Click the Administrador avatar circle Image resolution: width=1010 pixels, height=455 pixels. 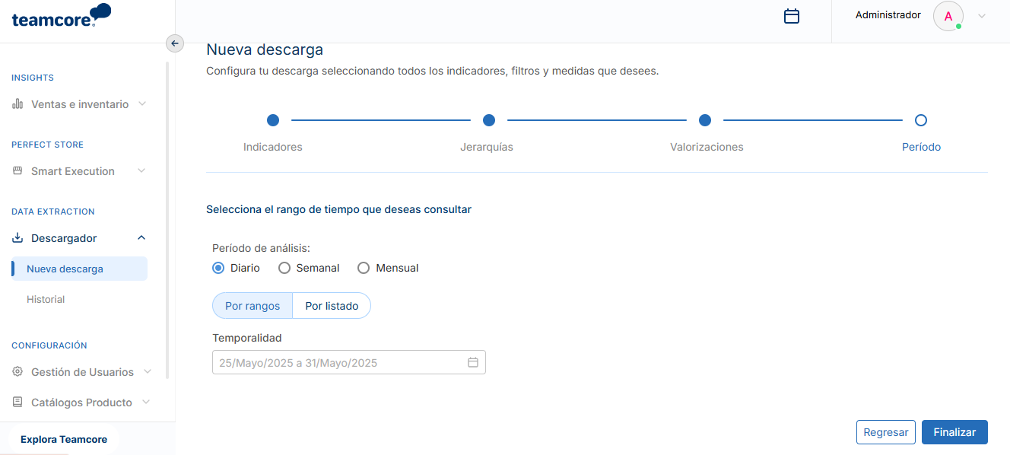point(948,16)
